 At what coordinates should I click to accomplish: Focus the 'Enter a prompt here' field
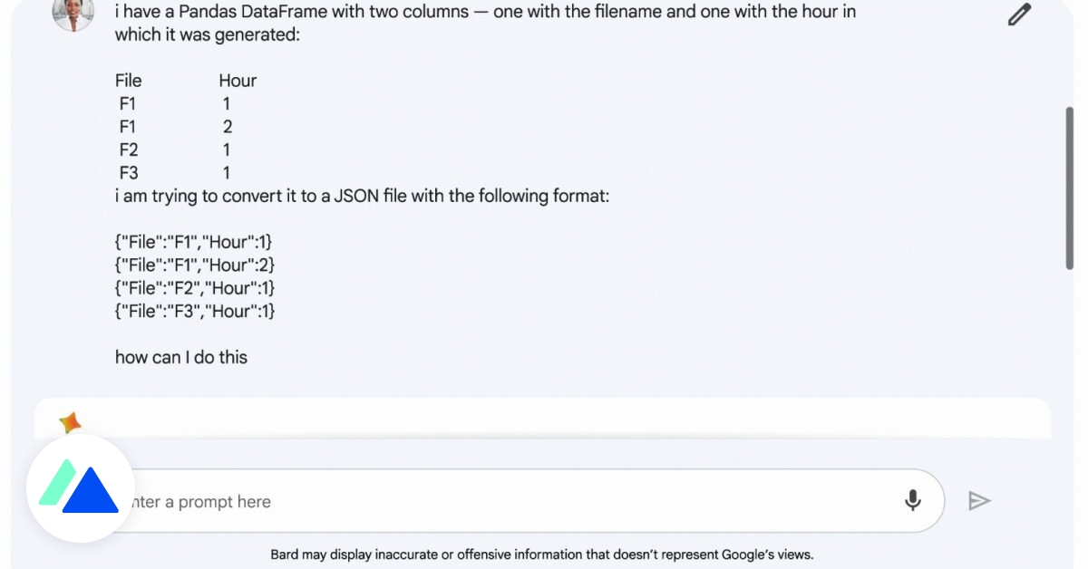coord(508,501)
